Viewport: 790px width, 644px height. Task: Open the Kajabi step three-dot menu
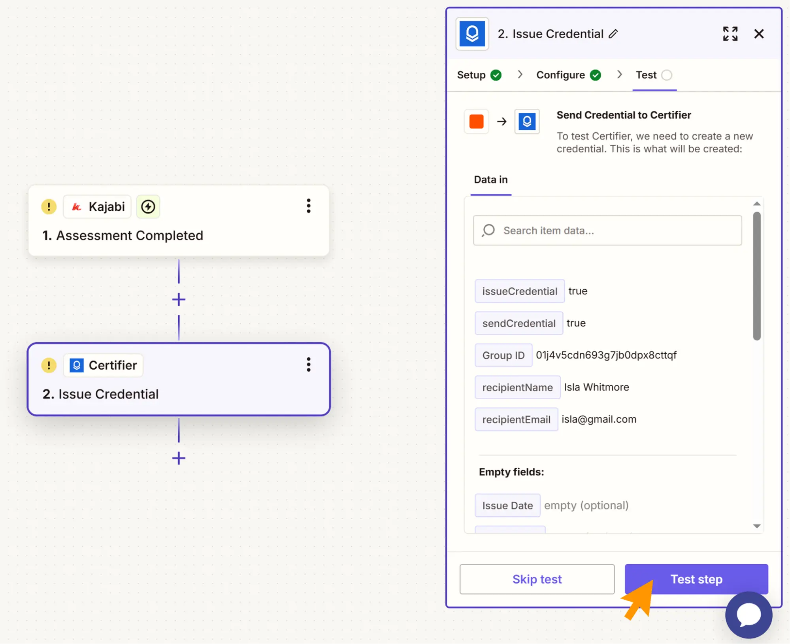pos(309,206)
